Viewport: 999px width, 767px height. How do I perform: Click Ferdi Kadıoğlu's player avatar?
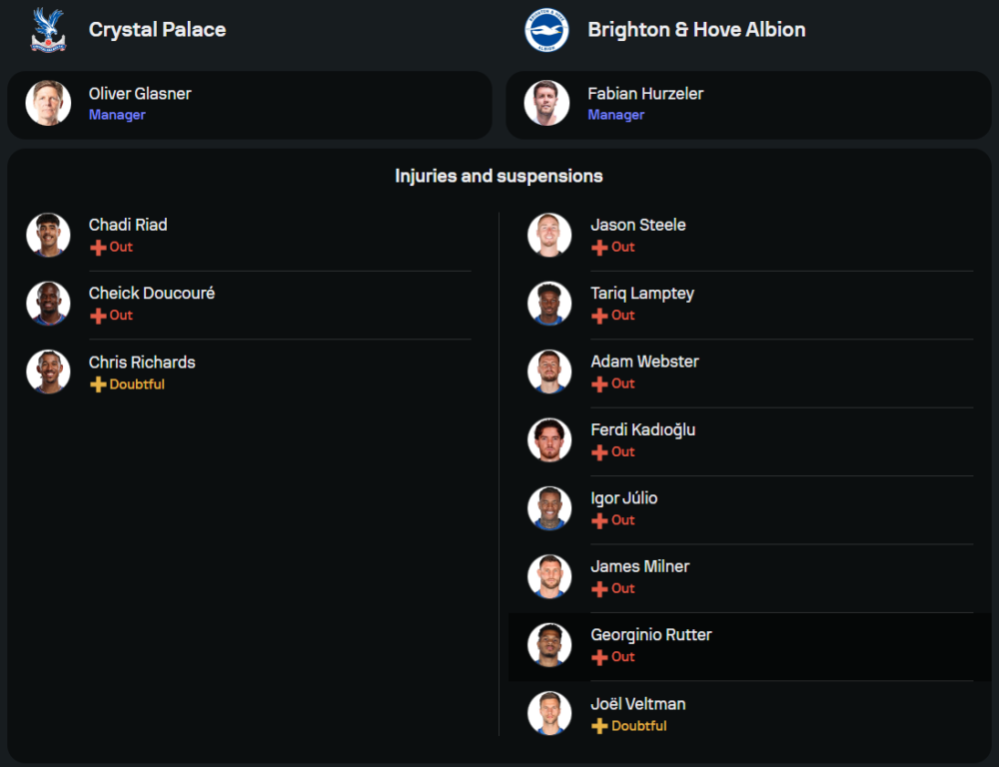pyautogui.click(x=549, y=439)
